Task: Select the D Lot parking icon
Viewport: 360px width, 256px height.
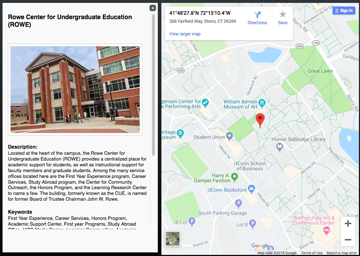Action: tap(192, 221)
